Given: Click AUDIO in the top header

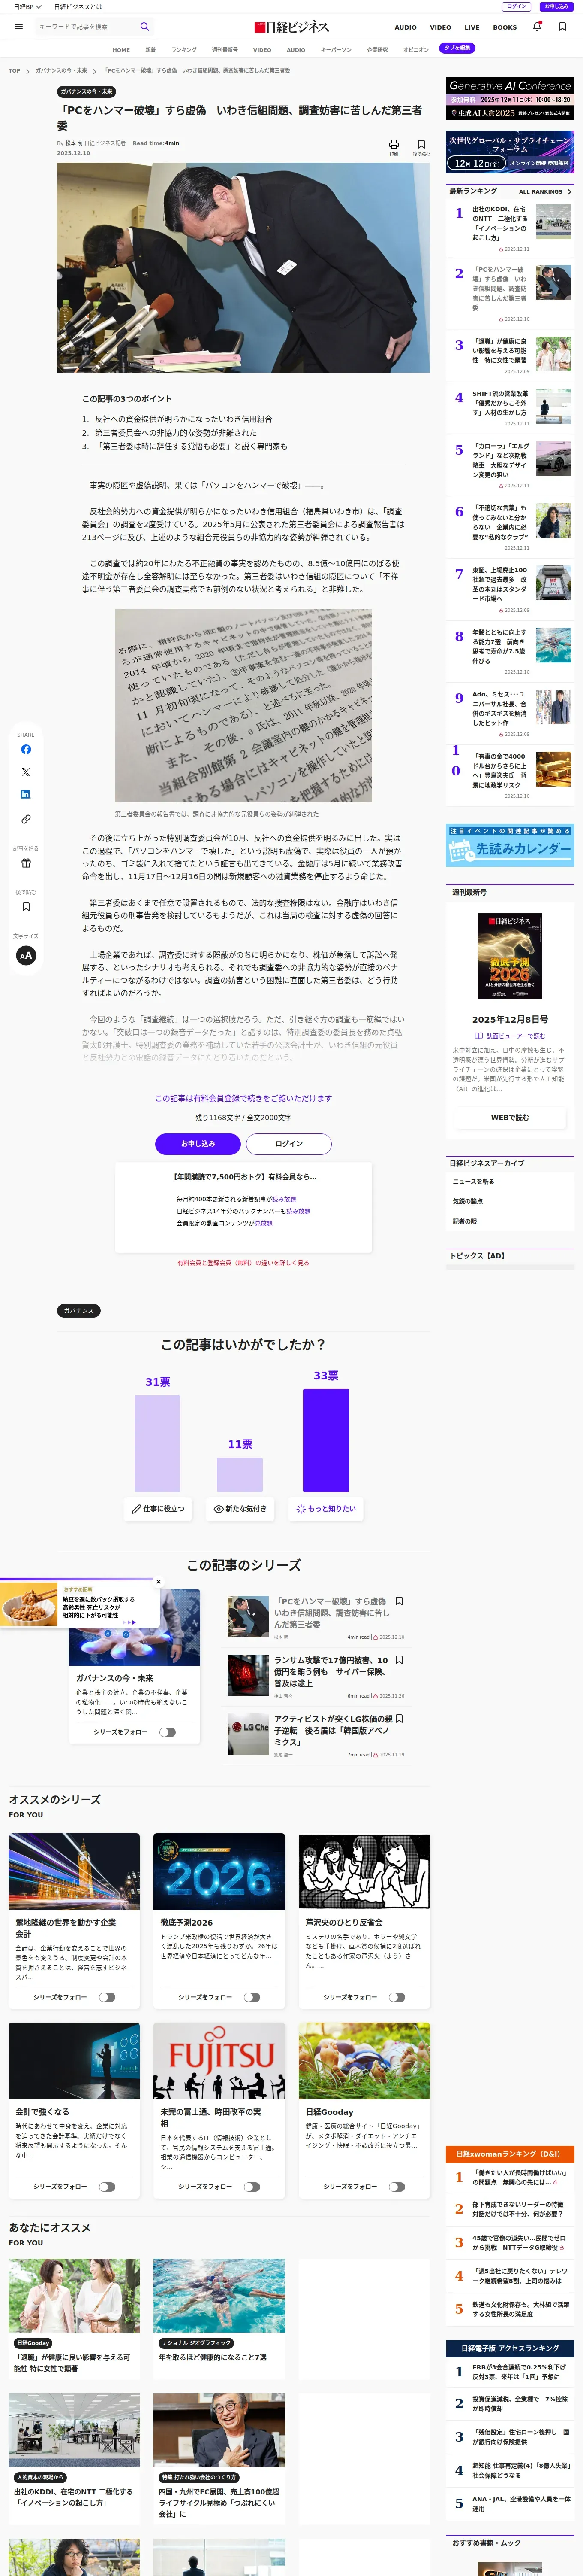Looking at the screenshot, I should pyautogui.click(x=405, y=27).
